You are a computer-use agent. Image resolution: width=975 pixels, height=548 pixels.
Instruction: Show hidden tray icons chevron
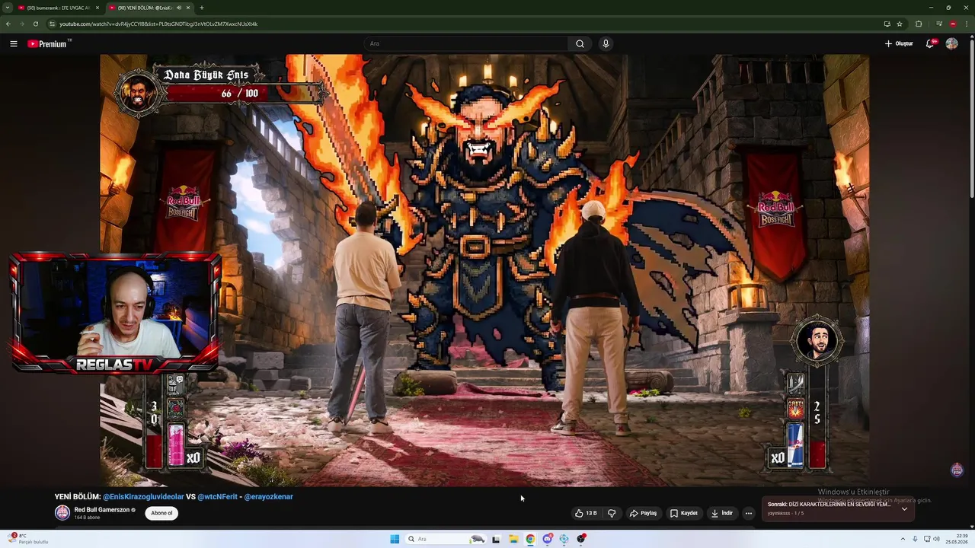click(903, 539)
